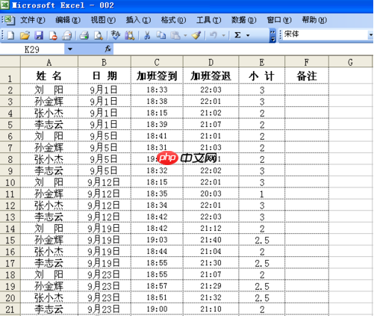Select row 10 header
Screen dimensions: 374x316
[x=10, y=182]
